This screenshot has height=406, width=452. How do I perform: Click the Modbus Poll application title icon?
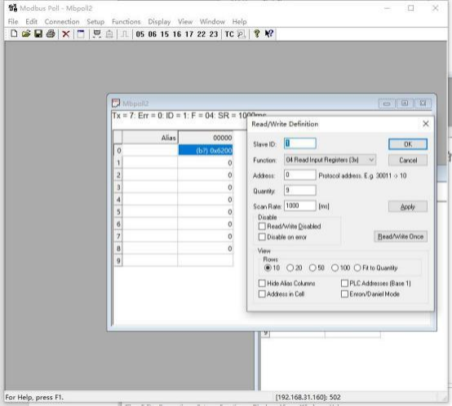13,8
